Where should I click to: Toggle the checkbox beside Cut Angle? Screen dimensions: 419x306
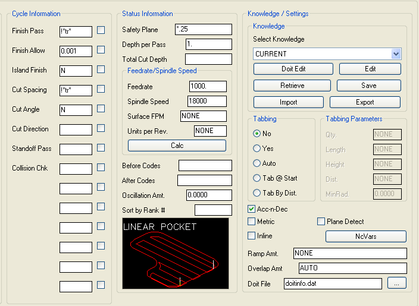tap(101, 109)
